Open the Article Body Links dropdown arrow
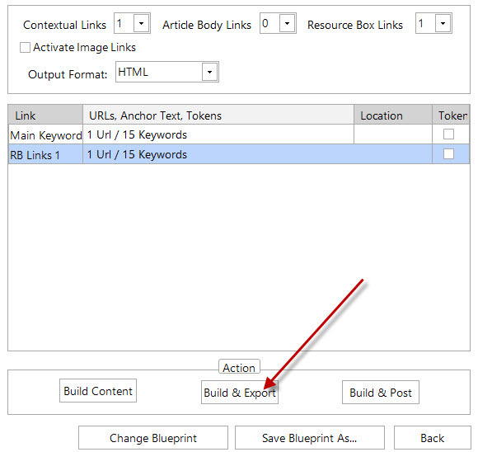Image resolution: width=492 pixels, height=452 pixels. (x=287, y=23)
